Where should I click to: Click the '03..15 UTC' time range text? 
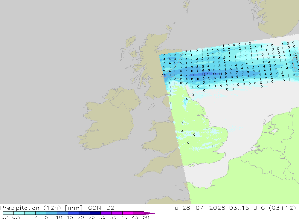pyautogui.click(x=247, y=208)
